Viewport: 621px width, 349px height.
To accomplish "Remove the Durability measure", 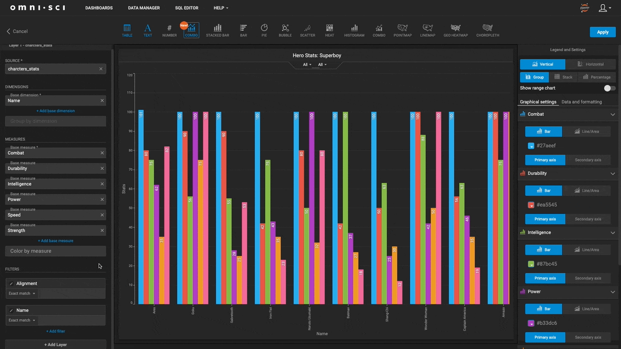I will click(x=102, y=168).
